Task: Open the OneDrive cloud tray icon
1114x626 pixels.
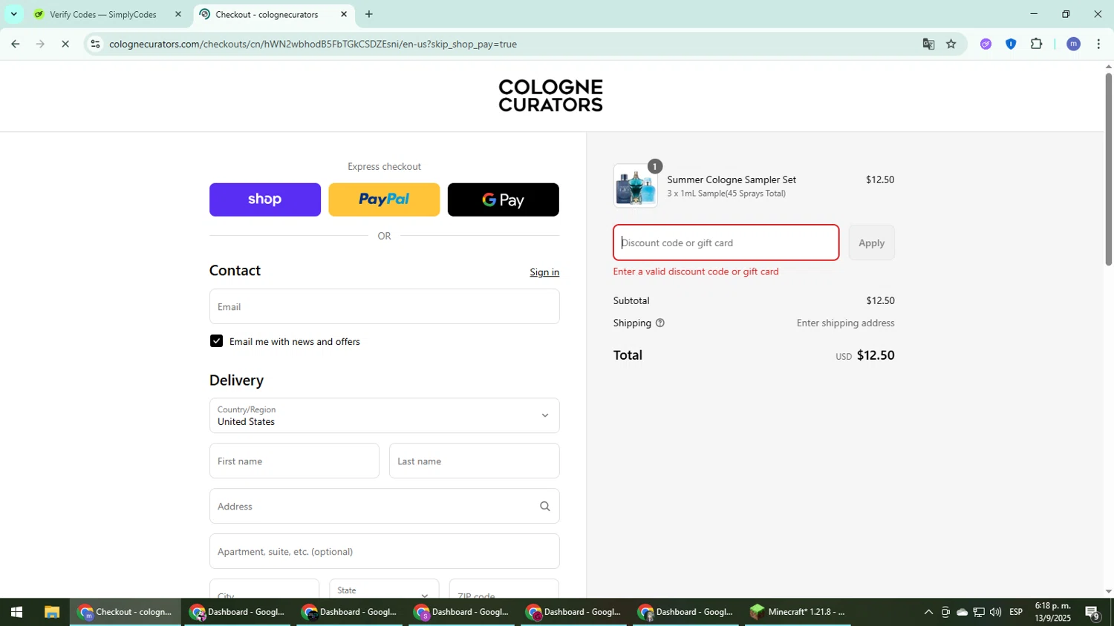Action: (962, 613)
